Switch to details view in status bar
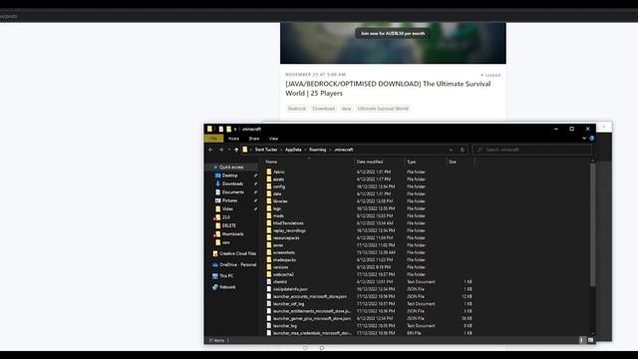Image resolution: width=638 pixels, height=359 pixels. [x=581, y=340]
